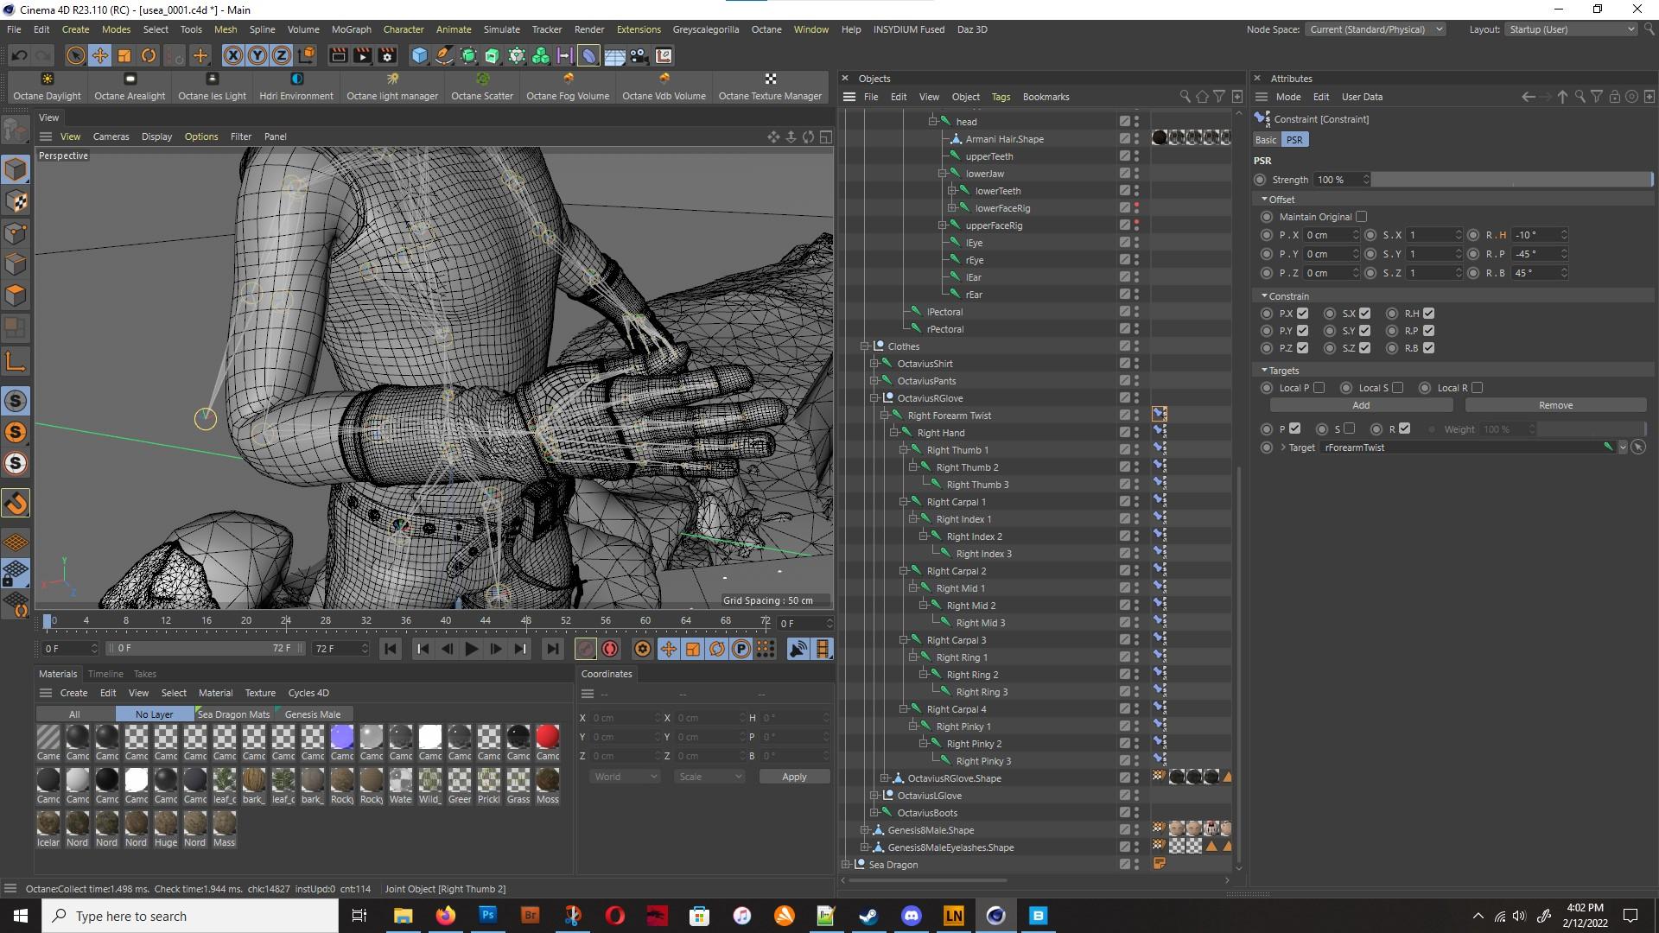Image resolution: width=1659 pixels, height=933 pixels.
Task: Select the Move tool in toolbar
Action: pos(100,56)
